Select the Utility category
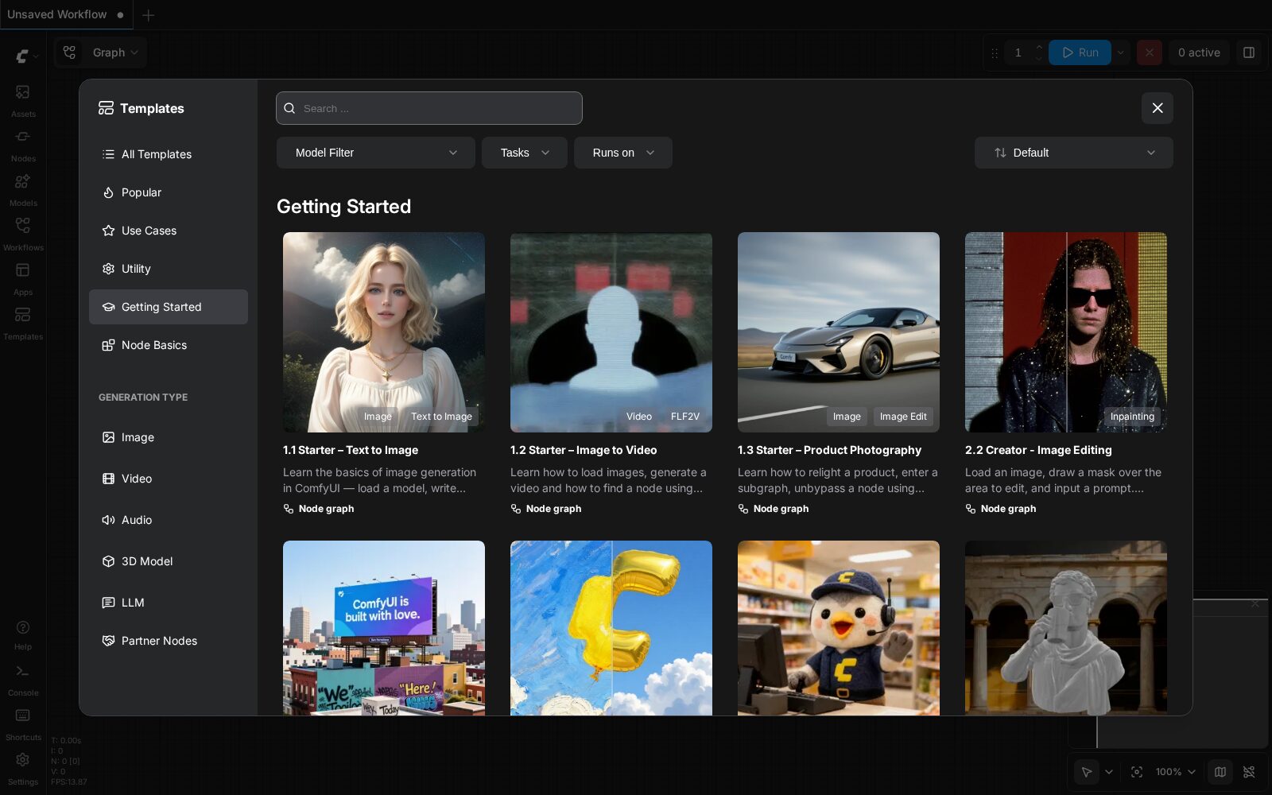1272x795 pixels. [169, 269]
